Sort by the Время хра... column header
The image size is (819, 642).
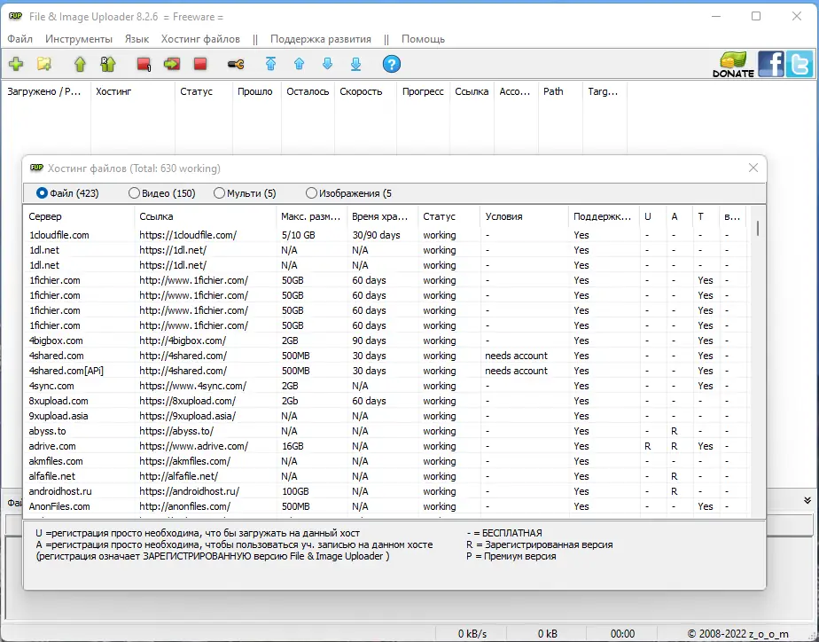pos(383,216)
